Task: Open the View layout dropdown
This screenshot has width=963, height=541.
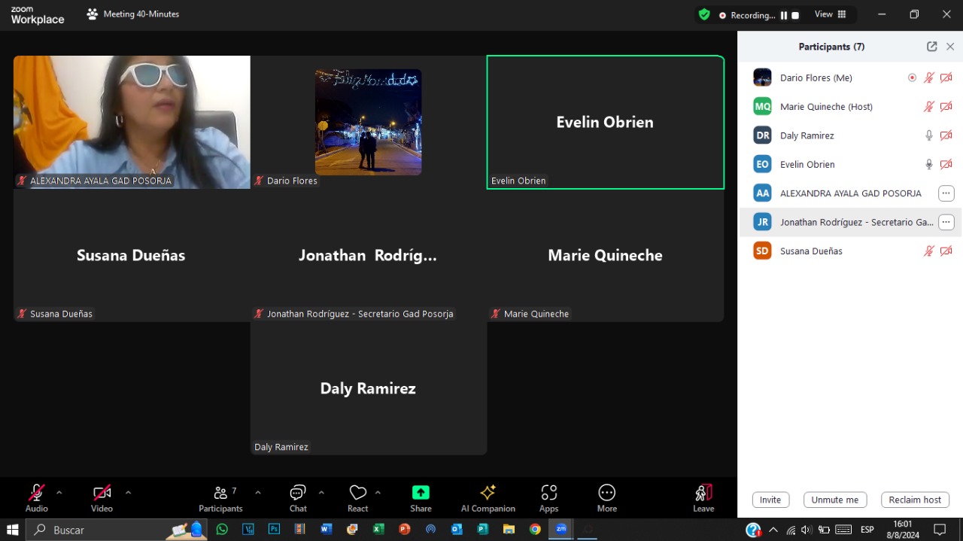Action: (x=830, y=14)
